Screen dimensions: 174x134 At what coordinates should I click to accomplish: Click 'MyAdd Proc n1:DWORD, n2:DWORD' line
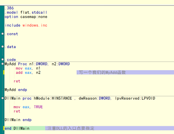pos(37,64)
